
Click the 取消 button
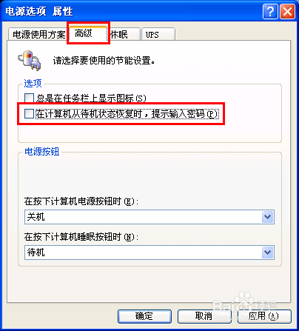coord(204,316)
